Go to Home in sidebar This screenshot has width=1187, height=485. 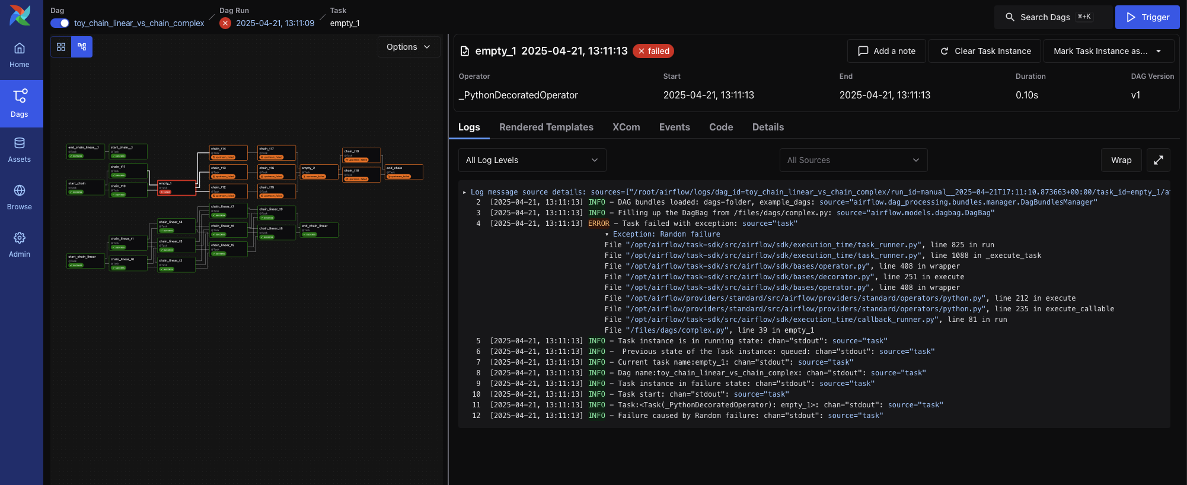tap(20, 55)
